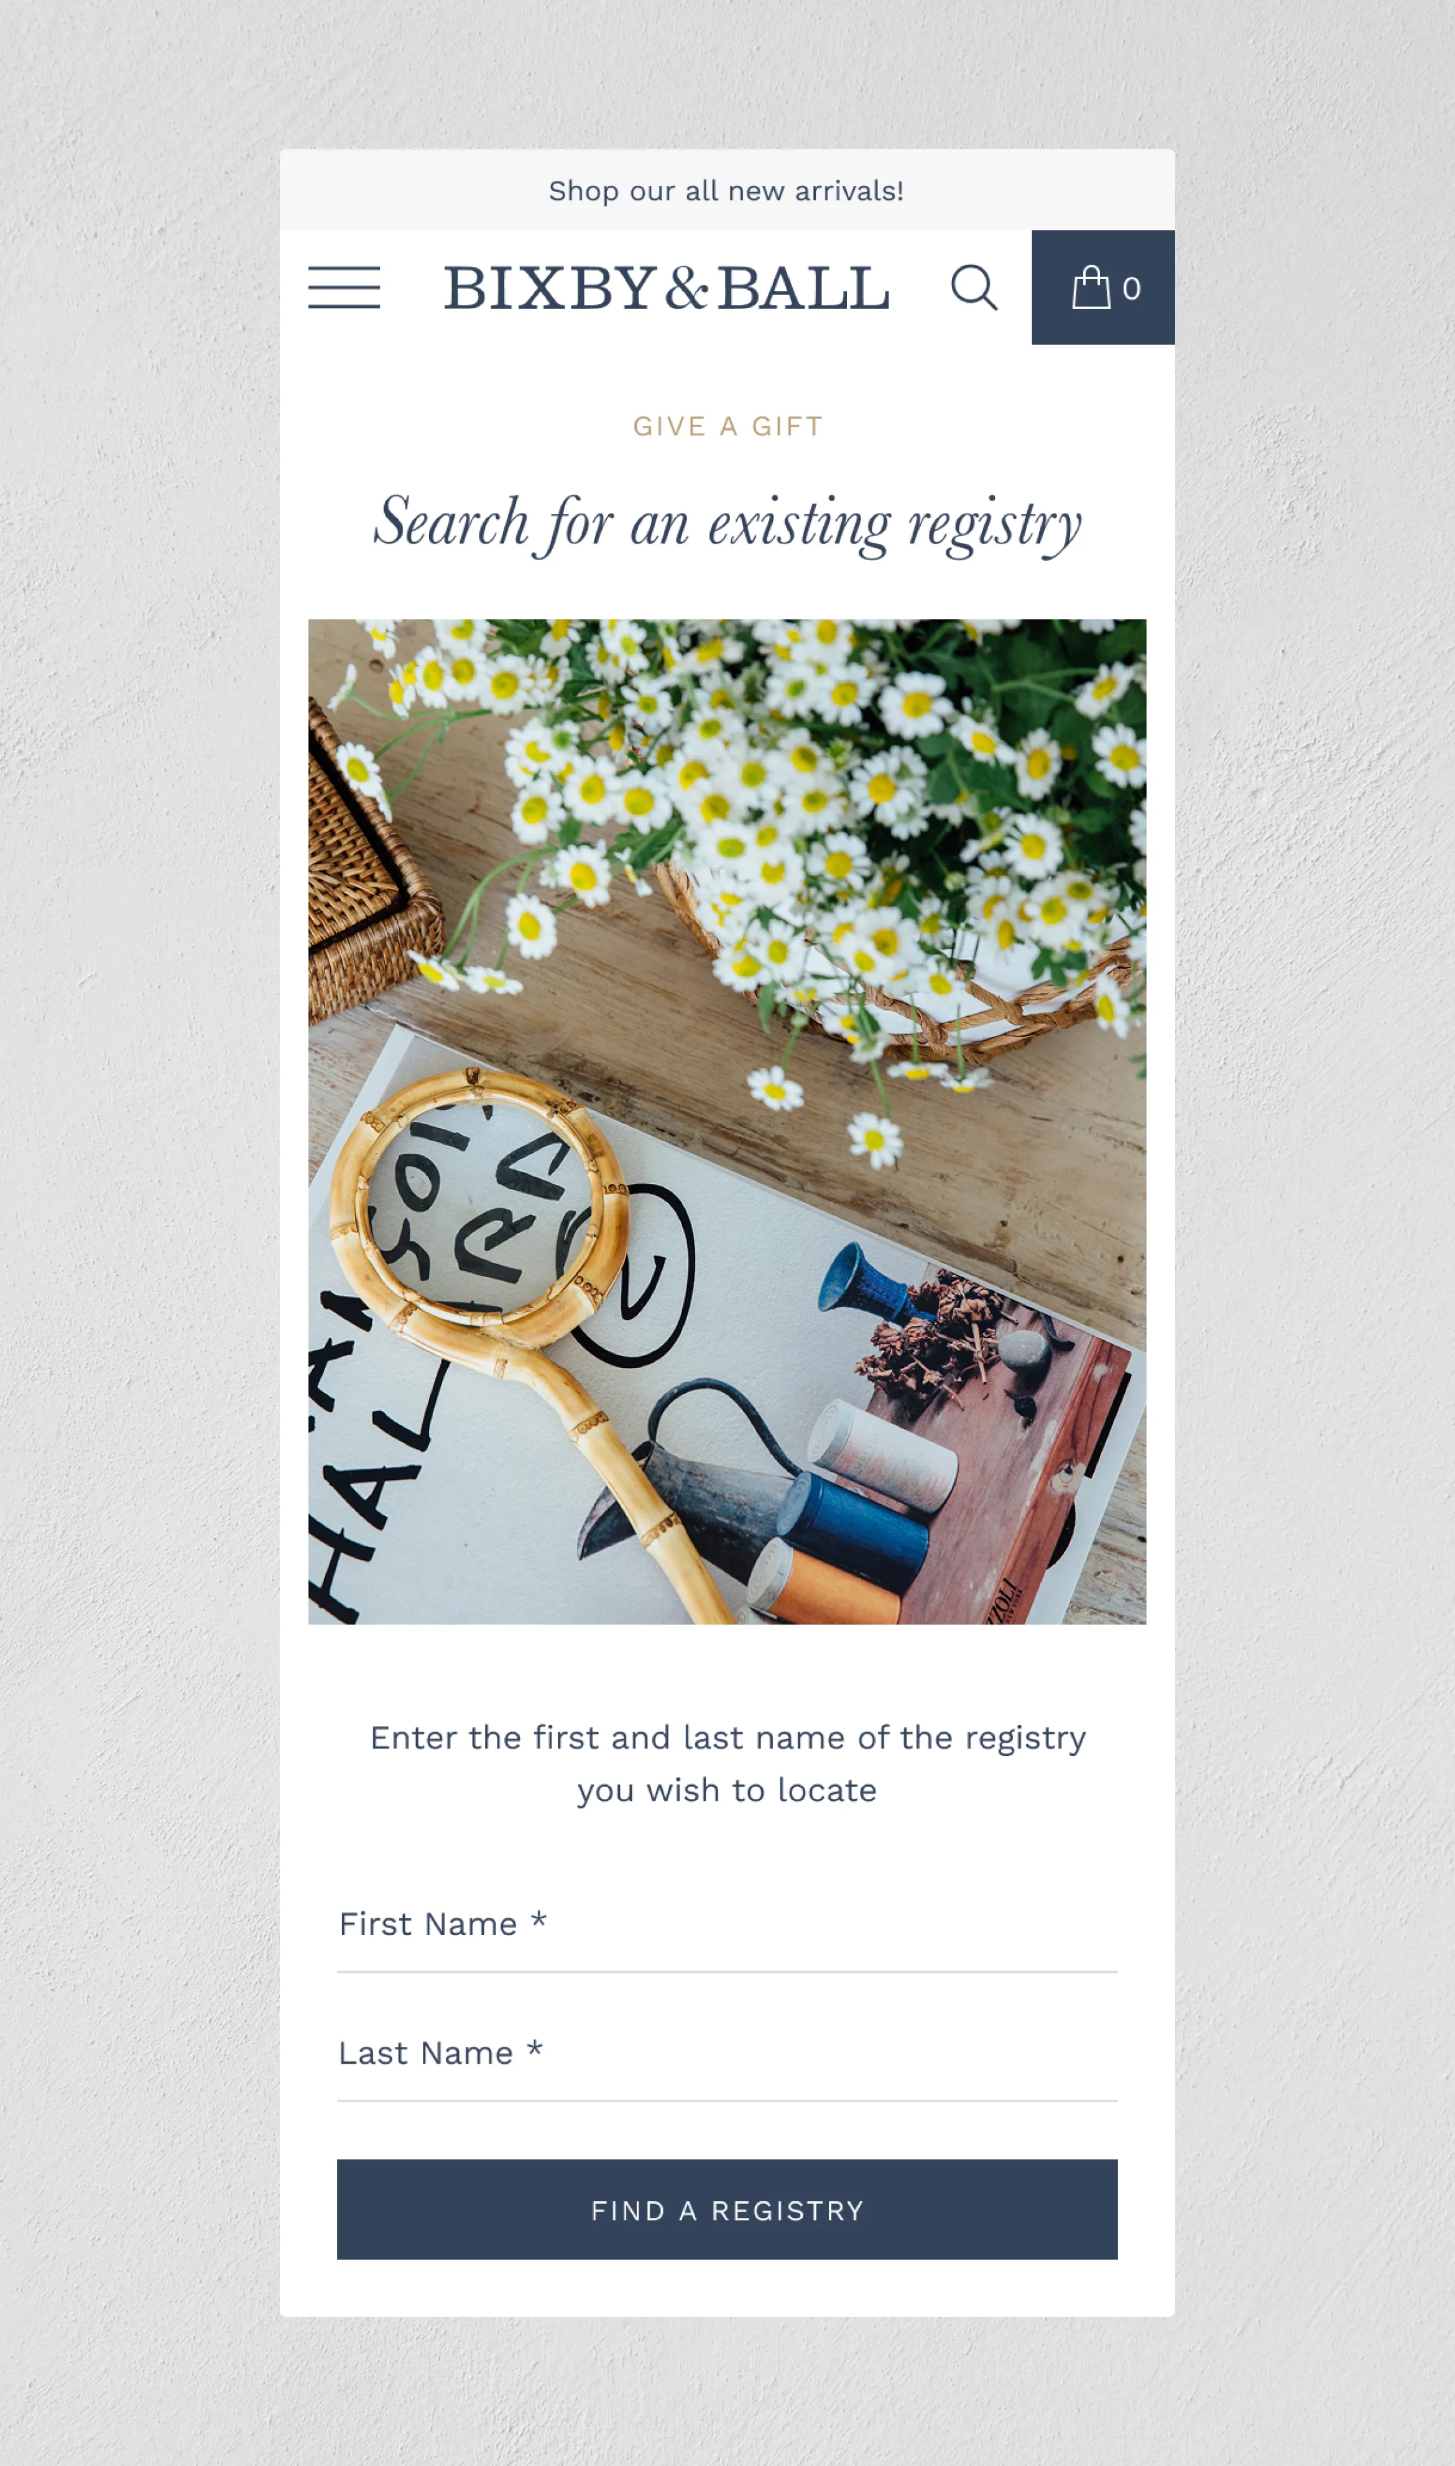Click the magnifying glass search icon

(974, 287)
